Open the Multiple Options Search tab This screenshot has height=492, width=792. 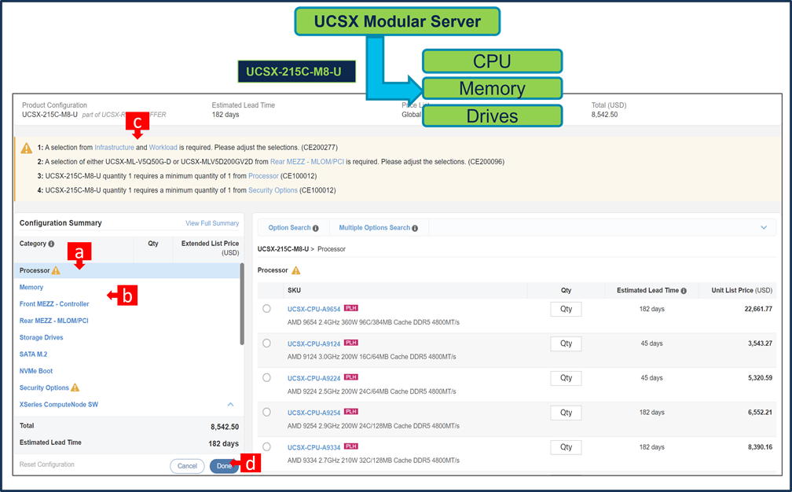[379, 228]
